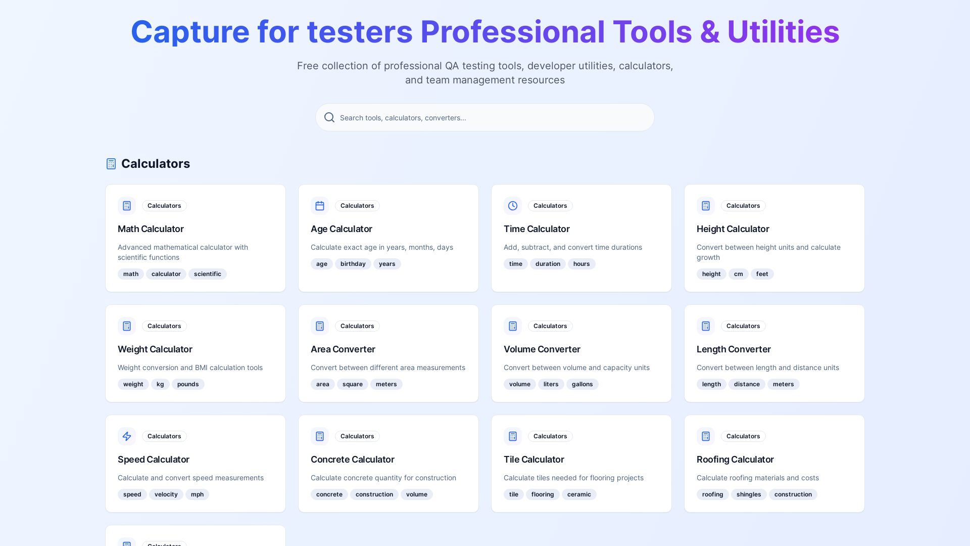Click the 'birthday' tag on Age Calculator

pyautogui.click(x=353, y=263)
